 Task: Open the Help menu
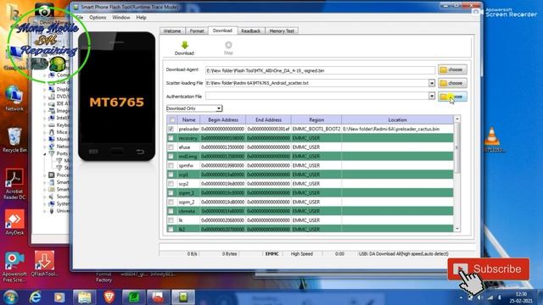(141, 17)
